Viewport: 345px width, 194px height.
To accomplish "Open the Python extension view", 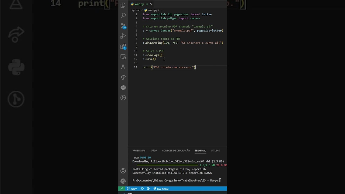I will click(123, 88).
